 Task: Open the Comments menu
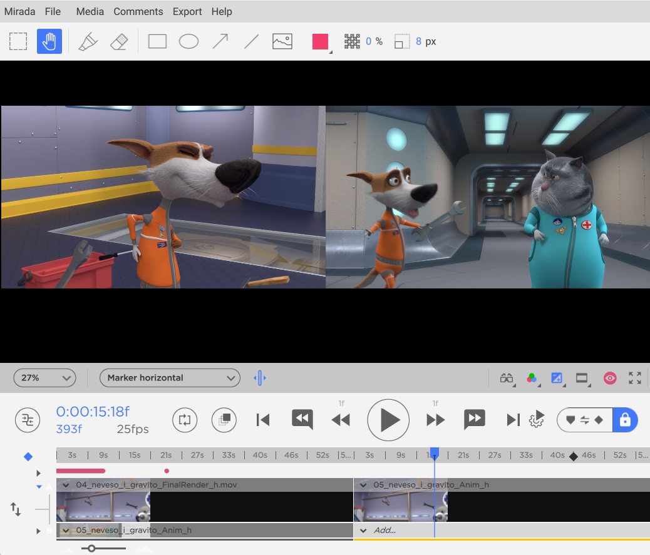click(138, 12)
